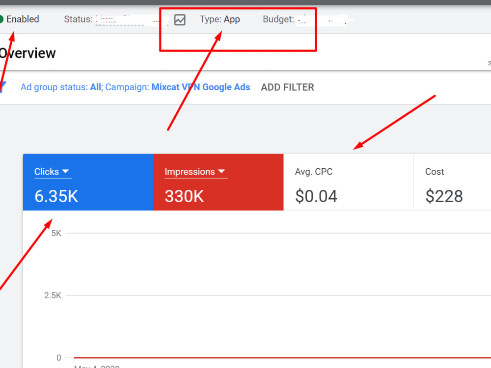Click the chart icon beside Type
491x368 pixels.
click(x=180, y=20)
